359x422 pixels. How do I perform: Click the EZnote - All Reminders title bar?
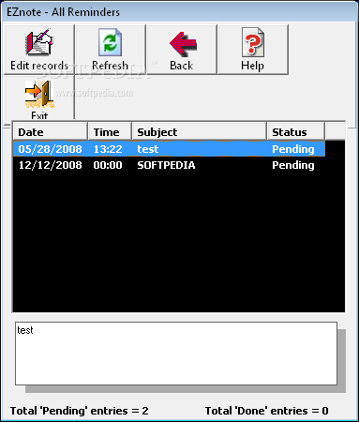[179, 12]
